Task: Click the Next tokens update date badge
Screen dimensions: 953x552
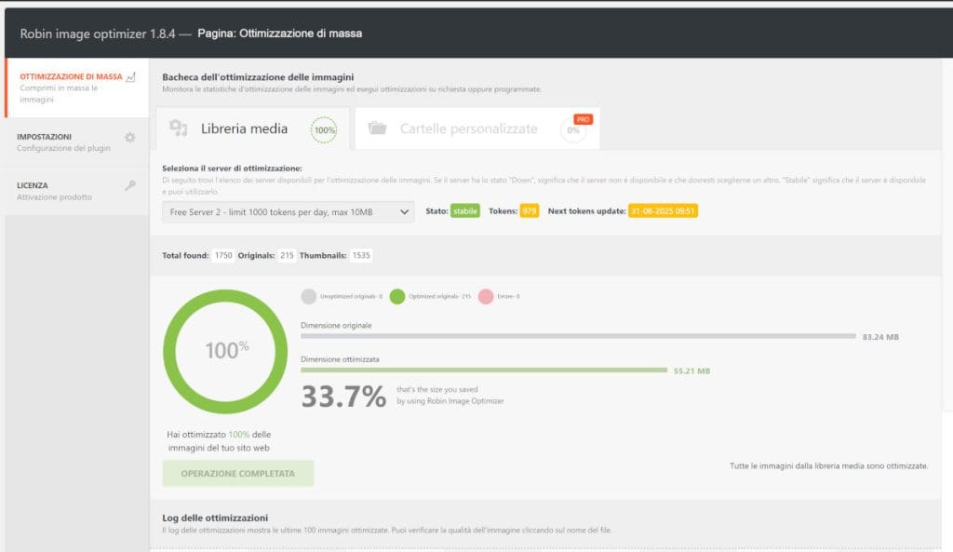Action: (x=663, y=211)
